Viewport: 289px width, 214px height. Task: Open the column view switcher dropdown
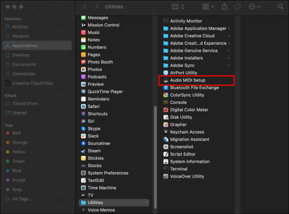[x=178, y=7]
